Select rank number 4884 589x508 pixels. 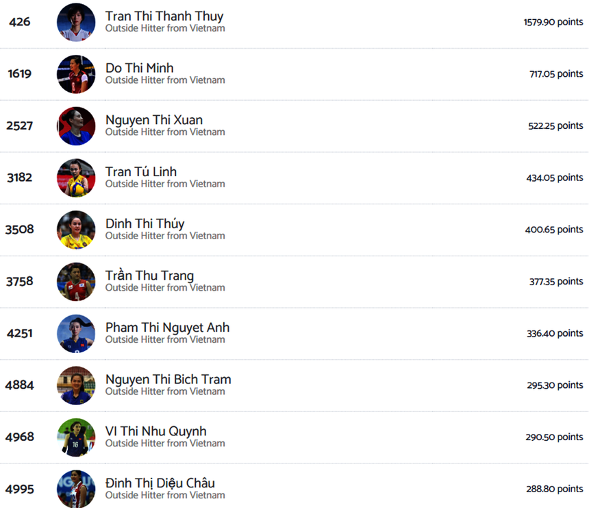(19, 385)
